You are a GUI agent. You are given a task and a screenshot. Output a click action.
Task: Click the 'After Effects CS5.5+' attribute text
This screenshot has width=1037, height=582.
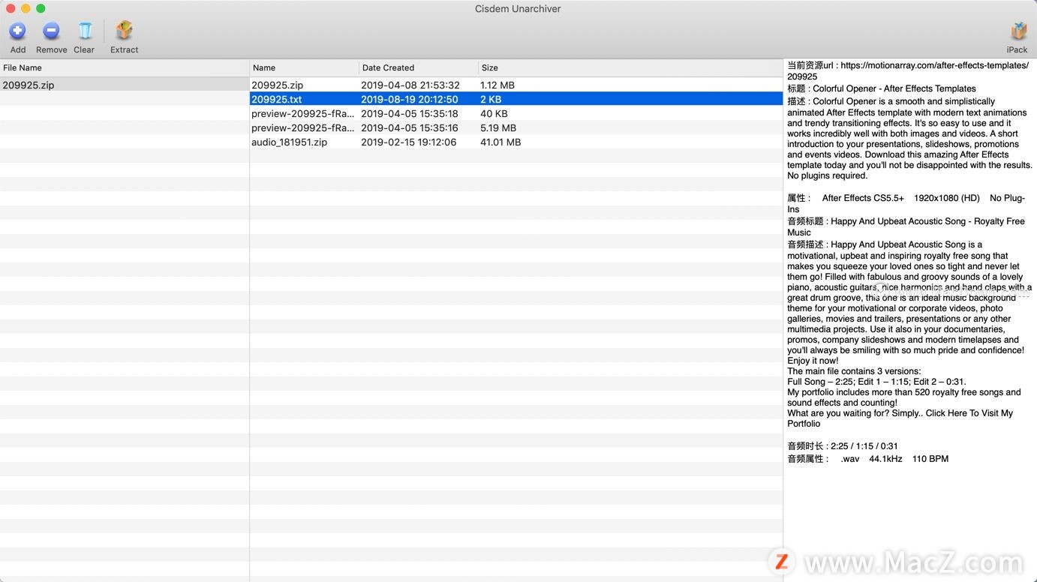point(863,198)
